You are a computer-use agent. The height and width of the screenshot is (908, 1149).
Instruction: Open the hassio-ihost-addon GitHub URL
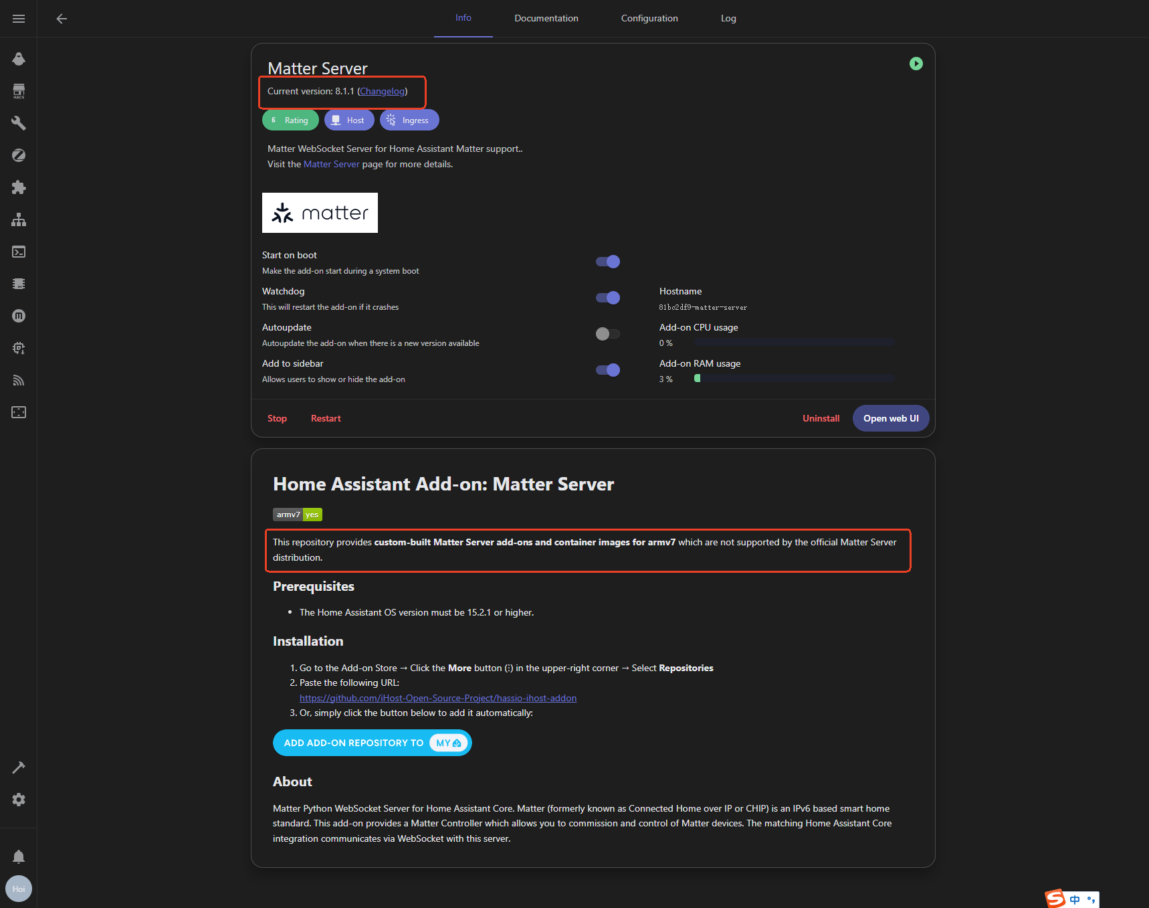click(438, 698)
